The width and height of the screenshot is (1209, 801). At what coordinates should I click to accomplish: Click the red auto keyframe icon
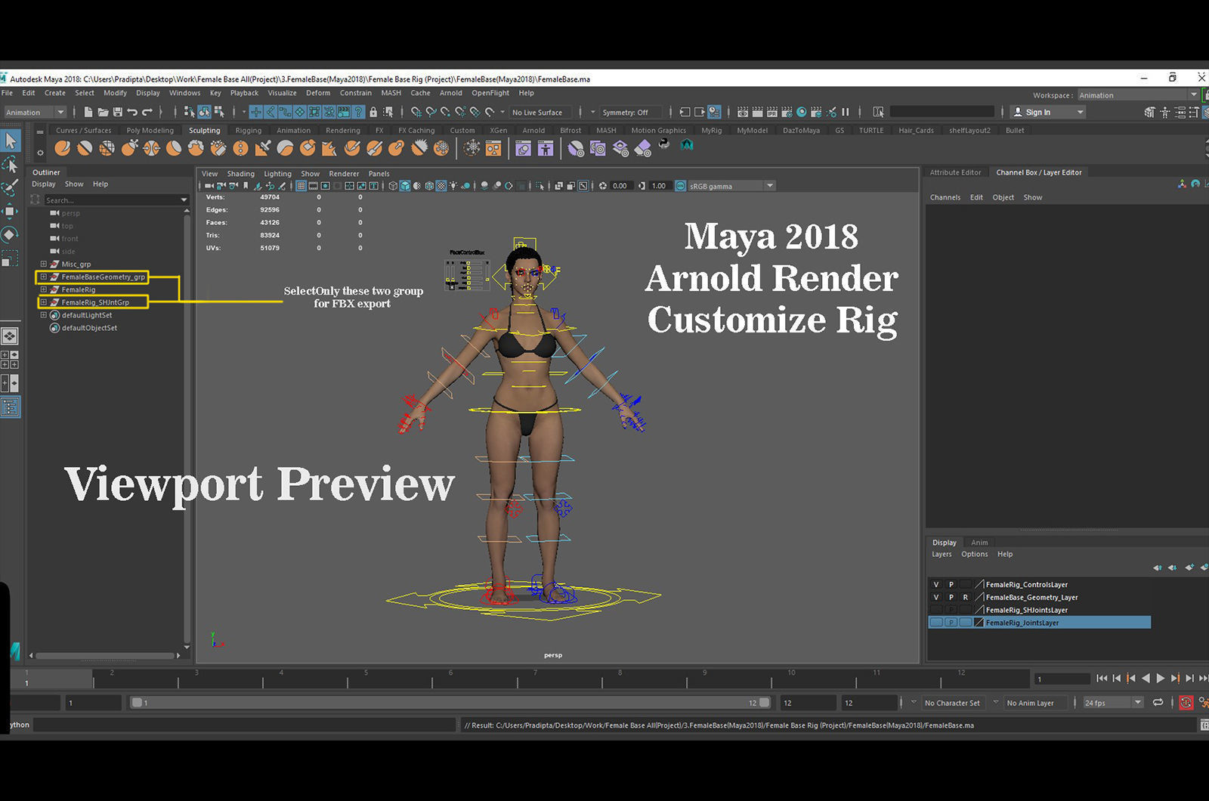[x=1186, y=703]
